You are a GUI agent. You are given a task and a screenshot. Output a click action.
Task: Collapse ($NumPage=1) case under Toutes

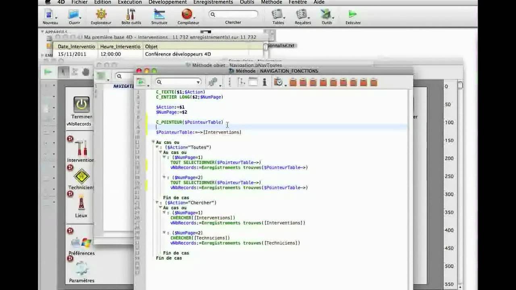(164, 157)
